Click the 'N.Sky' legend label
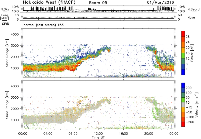The height and width of the screenshot is (139, 201). (x=5, y=9)
